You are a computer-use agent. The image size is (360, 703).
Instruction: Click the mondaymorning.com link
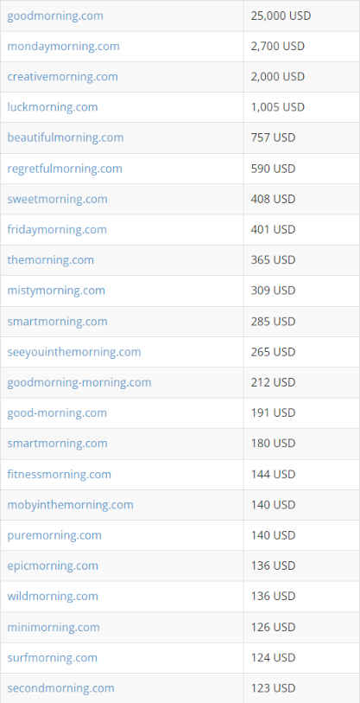click(x=63, y=46)
